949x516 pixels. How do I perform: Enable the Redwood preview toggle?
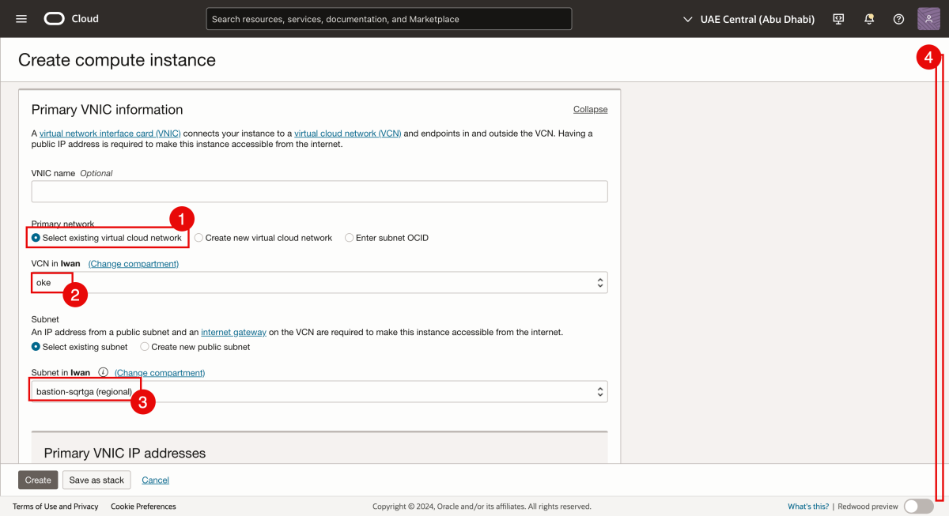[918, 506]
